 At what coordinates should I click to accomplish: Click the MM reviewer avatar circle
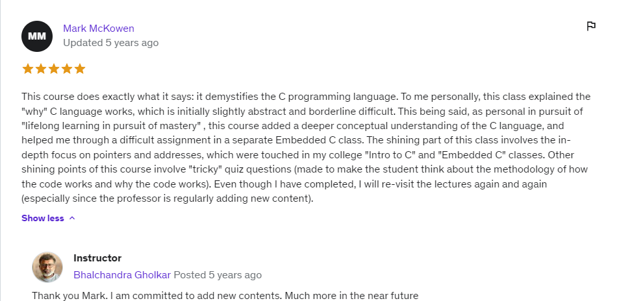pyautogui.click(x=37, y=36)
